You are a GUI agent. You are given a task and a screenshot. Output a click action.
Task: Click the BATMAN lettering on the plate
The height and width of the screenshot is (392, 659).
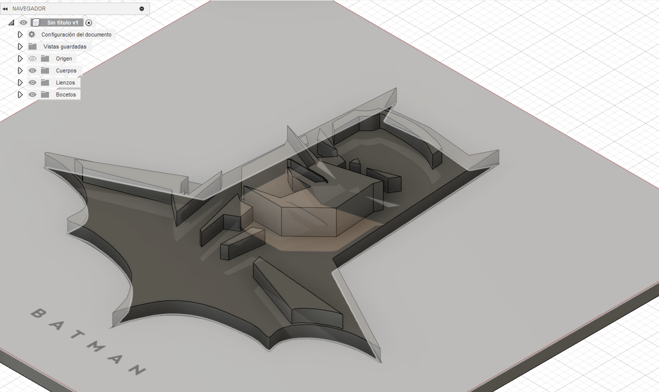tap(88, 341)
